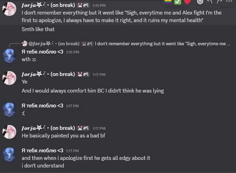Open the more options ellipsis menu
236x173 pixels.
click(229, 2)
